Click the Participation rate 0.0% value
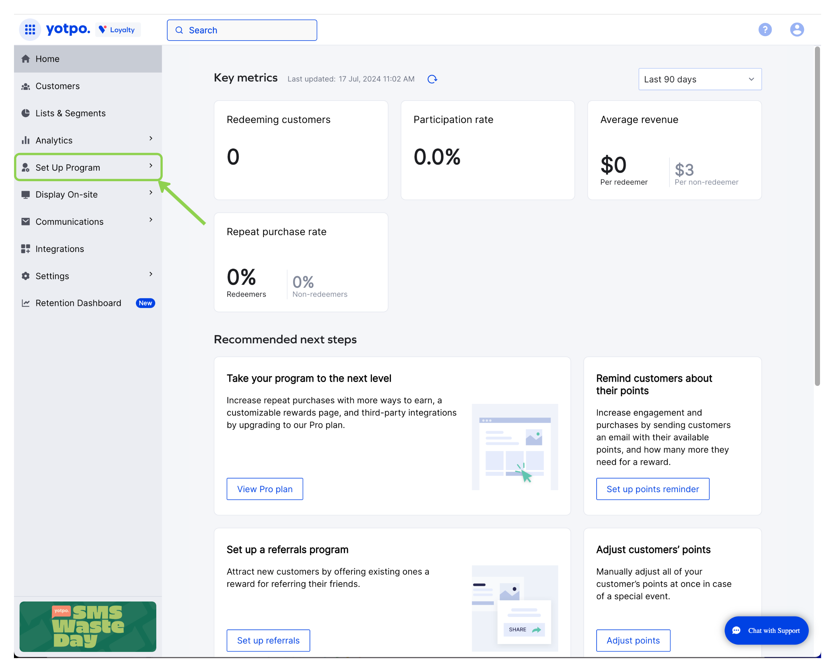835x672 pixels. [437, 156]
